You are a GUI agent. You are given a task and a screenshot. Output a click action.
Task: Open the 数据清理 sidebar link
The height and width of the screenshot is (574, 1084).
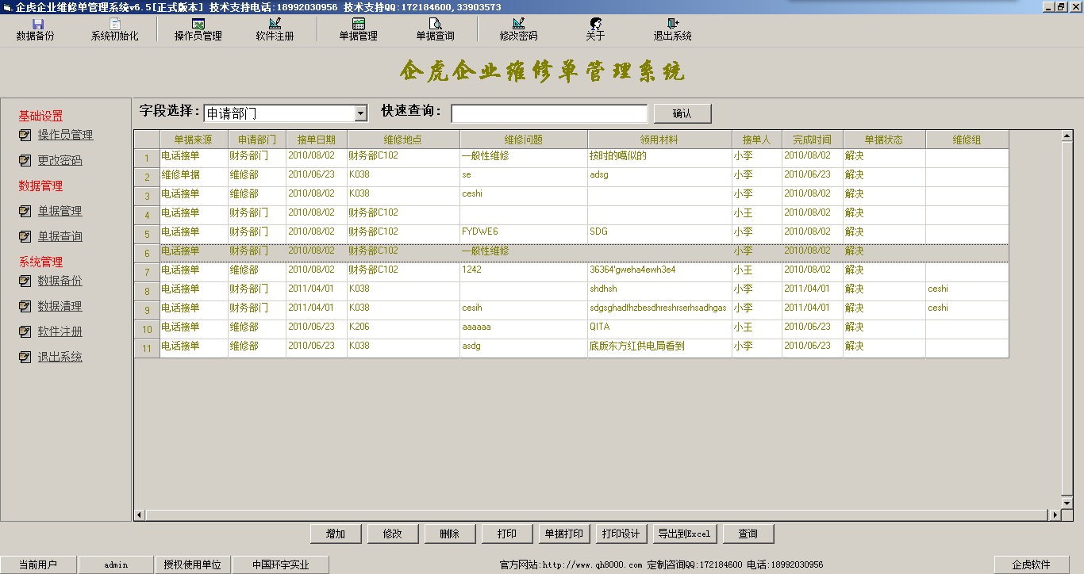click(60, 306)
